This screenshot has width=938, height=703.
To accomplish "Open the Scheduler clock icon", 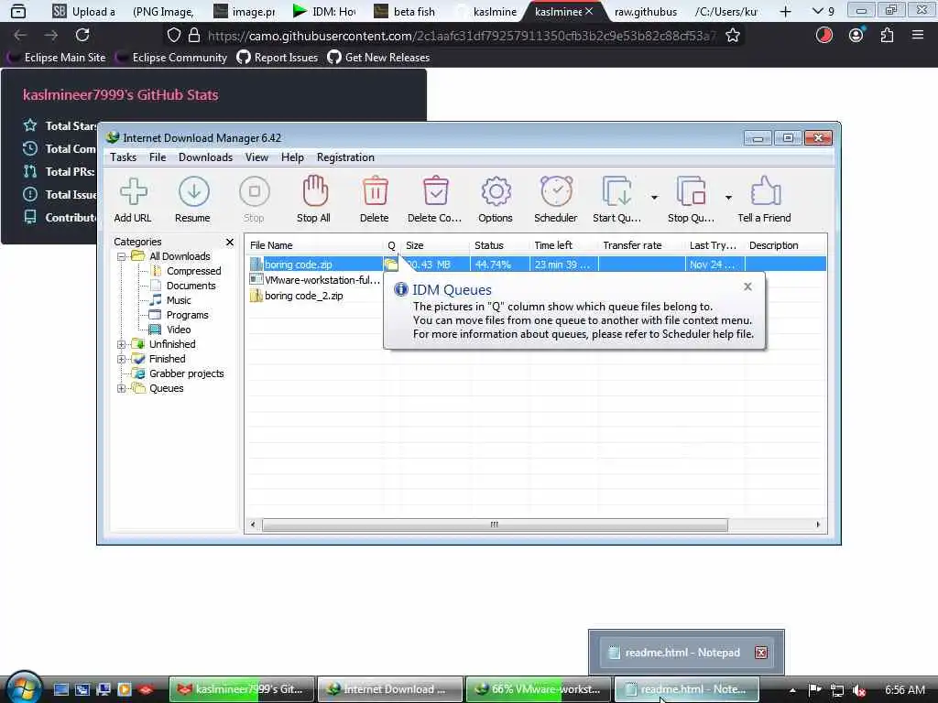I will coord(556,200).
